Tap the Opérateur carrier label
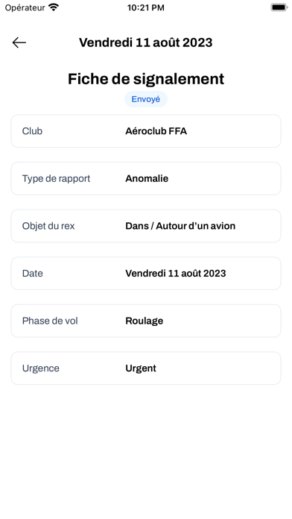Viewport: 292px width, 519px height. click(25, 7)
